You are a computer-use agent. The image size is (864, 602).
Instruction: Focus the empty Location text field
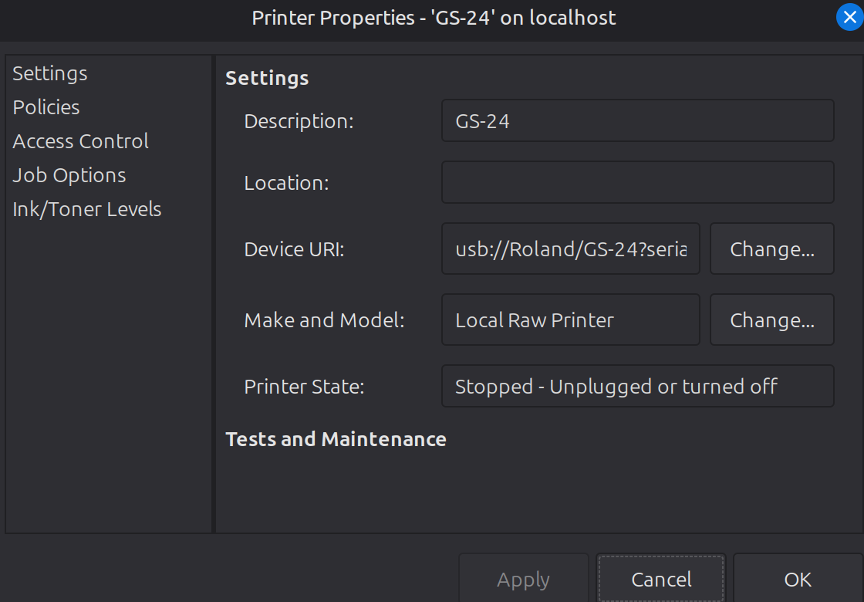point(637,182)
